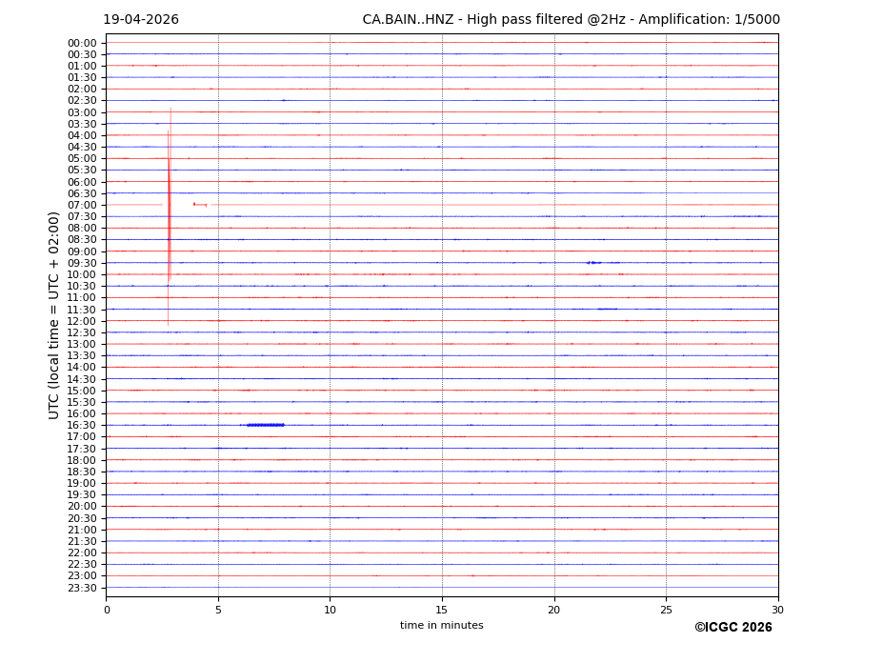Click the small red event on the 07:00 trace
This screenshot has height=663, width=883.
pyautogui.click(x=200, y=205)
